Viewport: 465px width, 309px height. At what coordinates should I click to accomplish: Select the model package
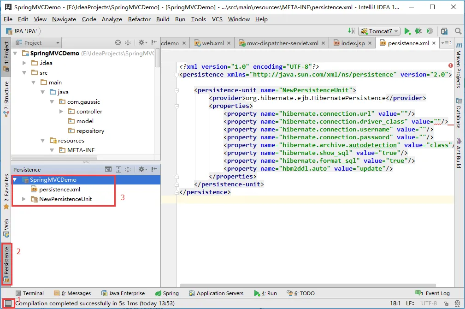click(x=85, y=121)
